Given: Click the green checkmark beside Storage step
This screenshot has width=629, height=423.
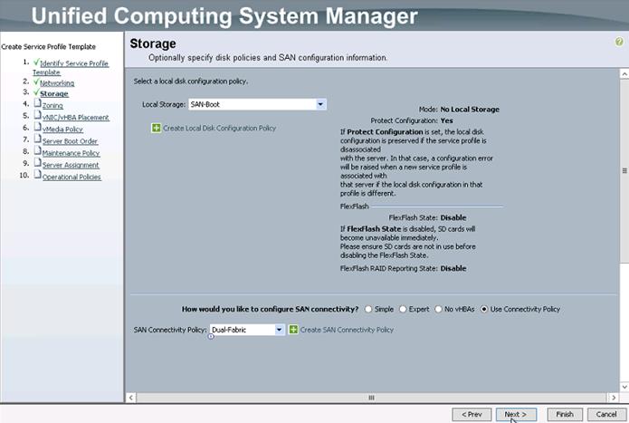Looking at the screenshot, I should tap(36, 92).
